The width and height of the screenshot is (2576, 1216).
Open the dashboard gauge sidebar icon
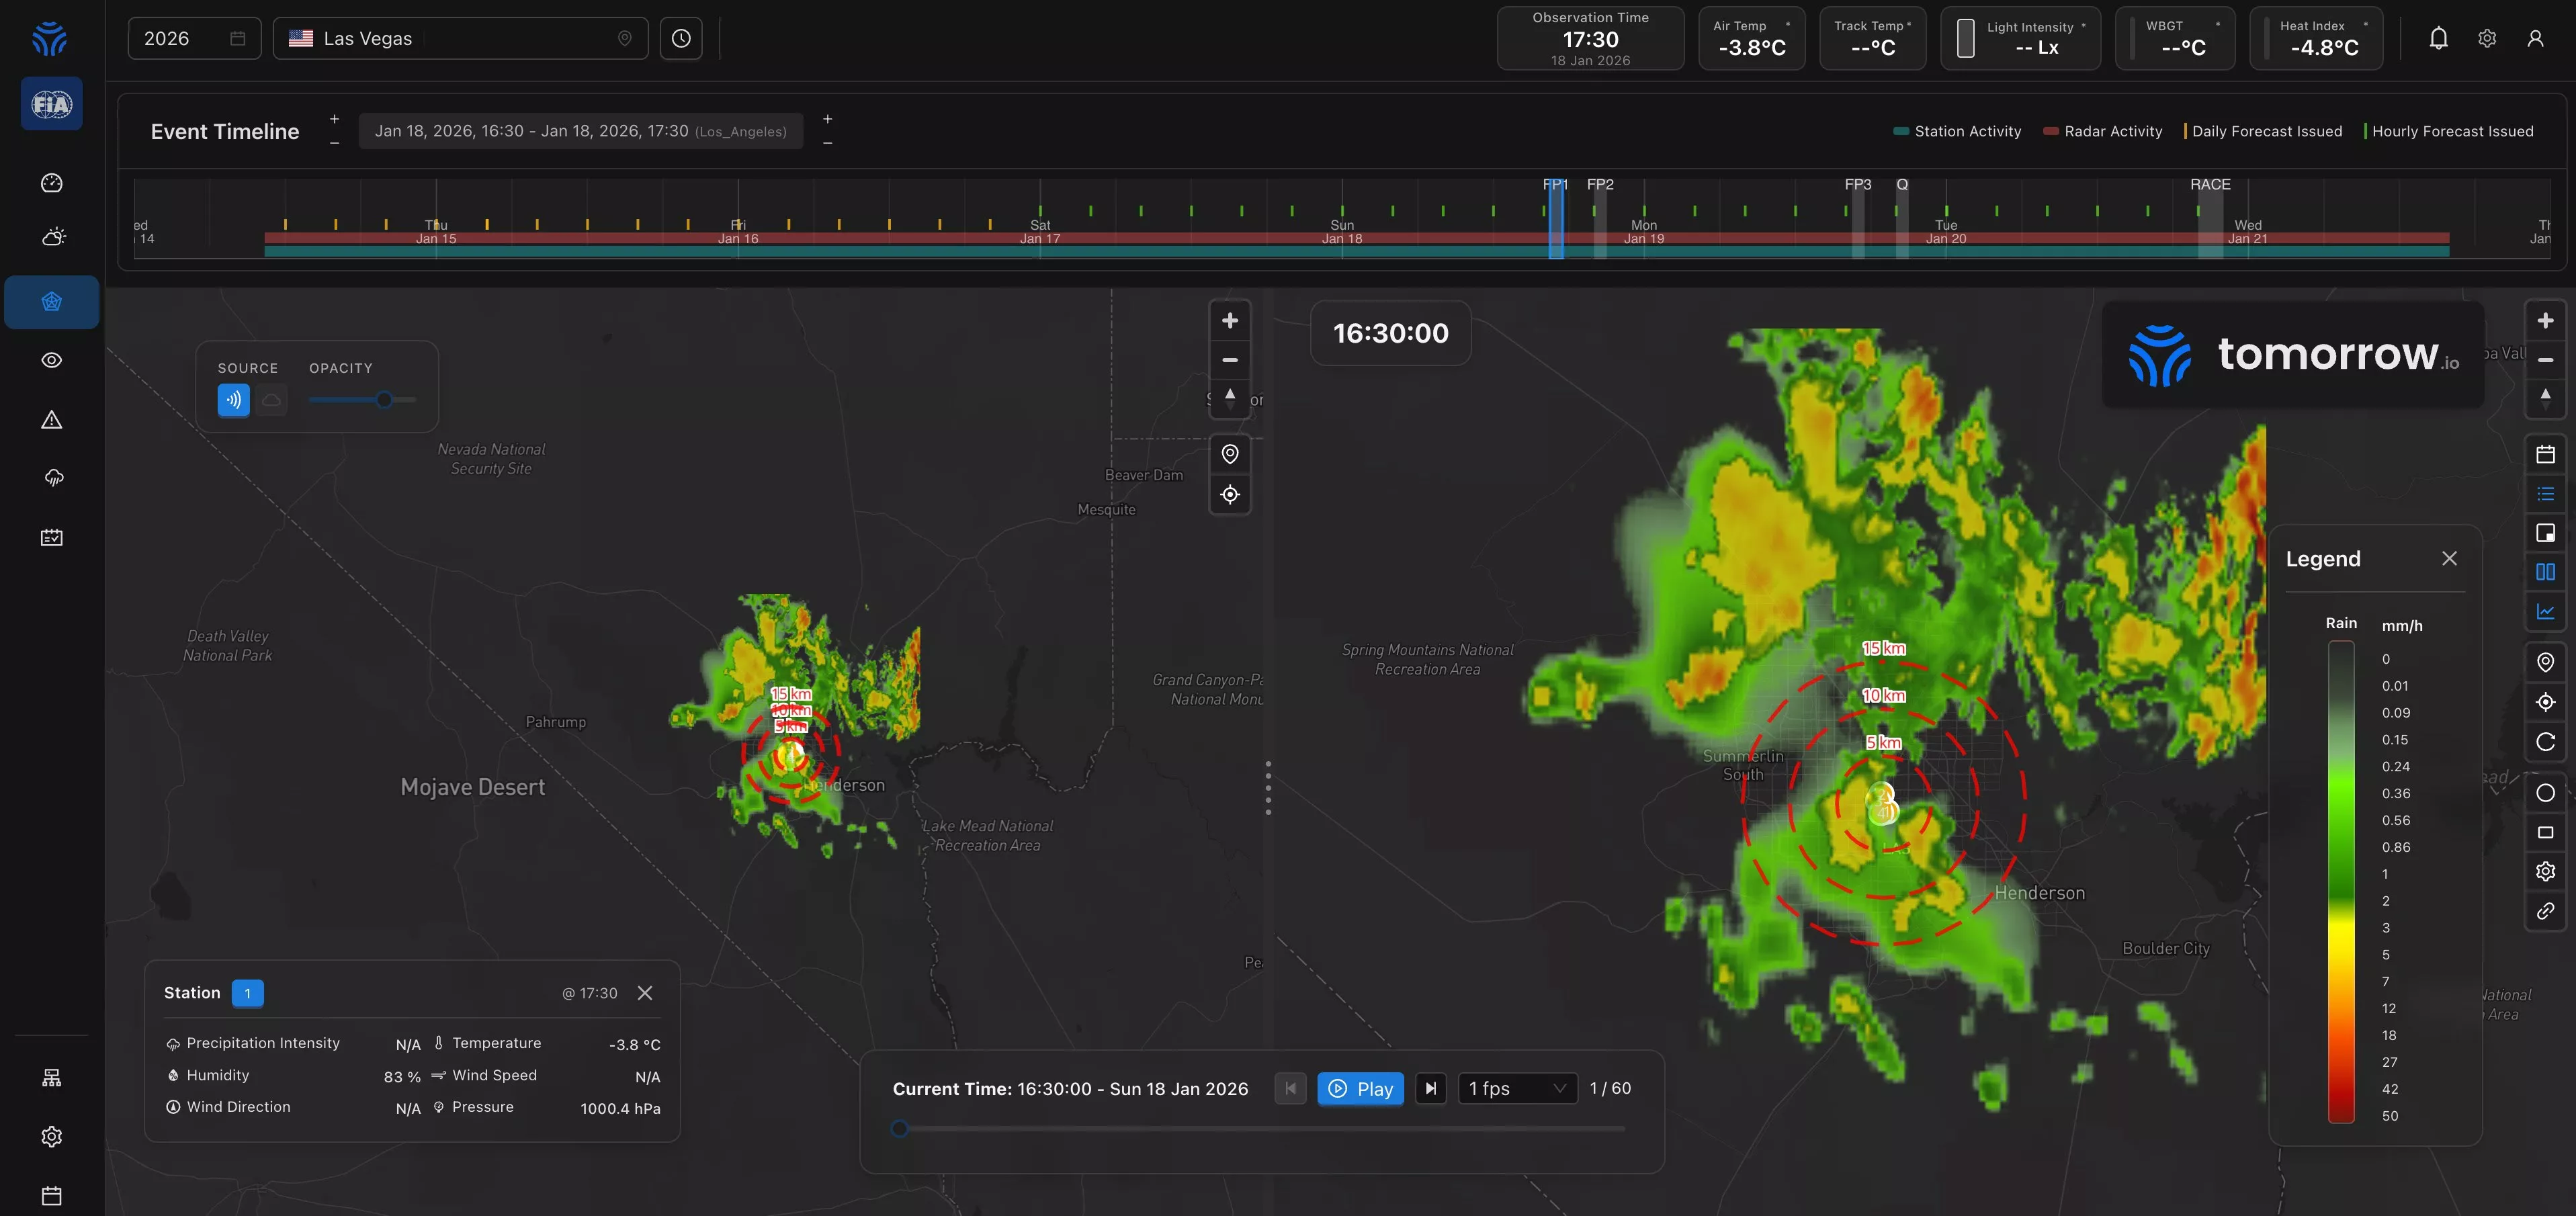click(x=51, y=183)
